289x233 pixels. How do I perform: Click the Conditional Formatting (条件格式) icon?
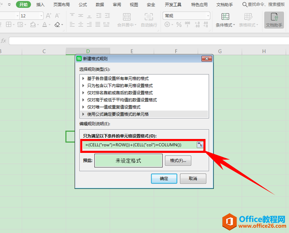[x=225, y=17]
